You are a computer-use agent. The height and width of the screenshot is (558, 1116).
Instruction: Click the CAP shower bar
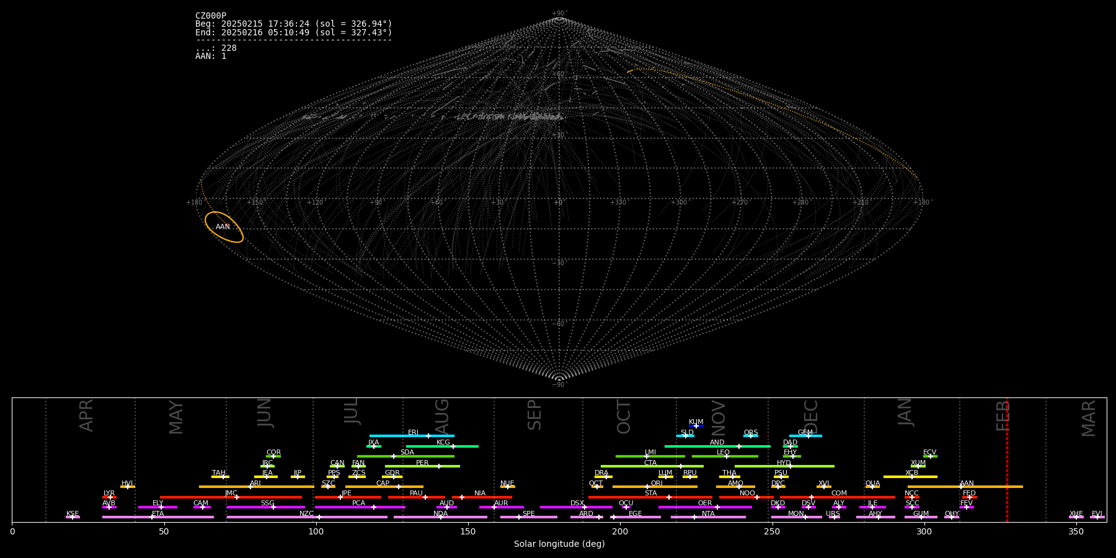384,487
